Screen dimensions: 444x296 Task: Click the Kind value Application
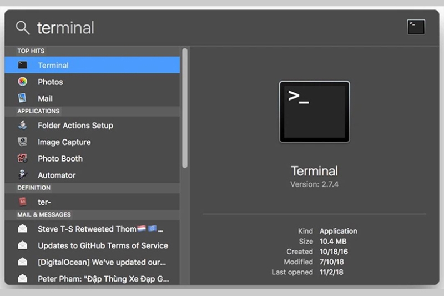click(339, 231)
